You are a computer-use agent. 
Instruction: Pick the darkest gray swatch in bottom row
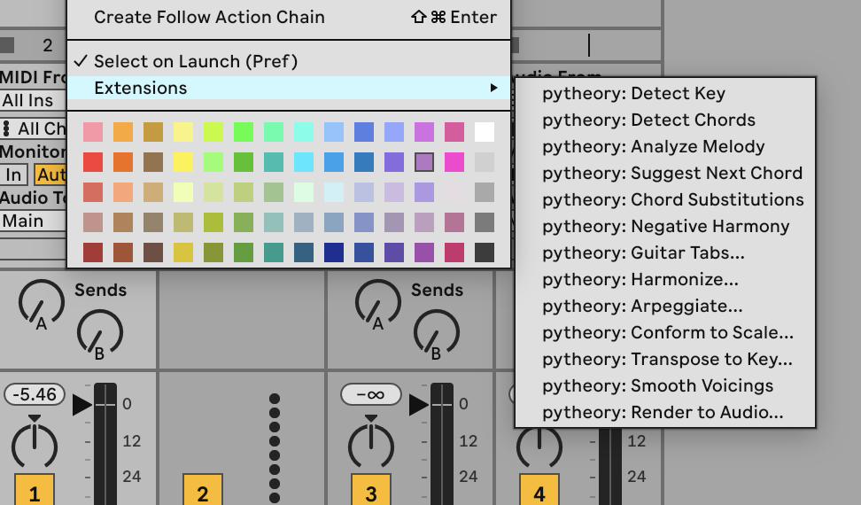coord(485,252)
